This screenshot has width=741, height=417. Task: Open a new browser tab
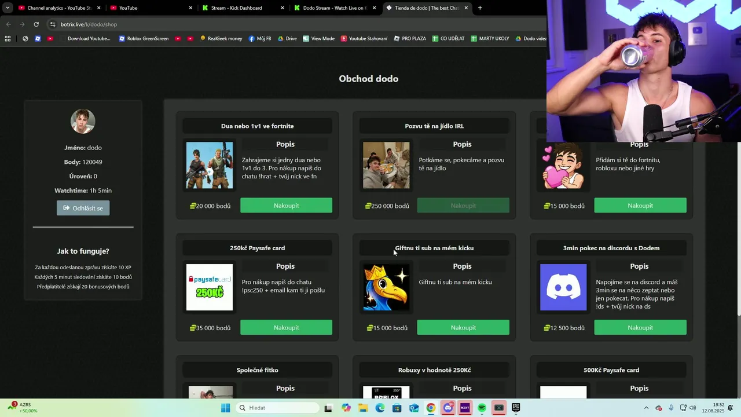(480, 8)
